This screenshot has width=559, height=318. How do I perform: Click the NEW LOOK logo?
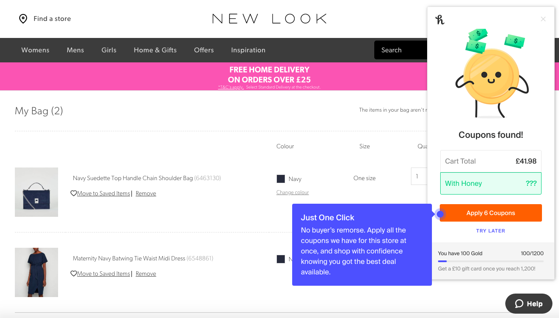[x=269, y=19]
